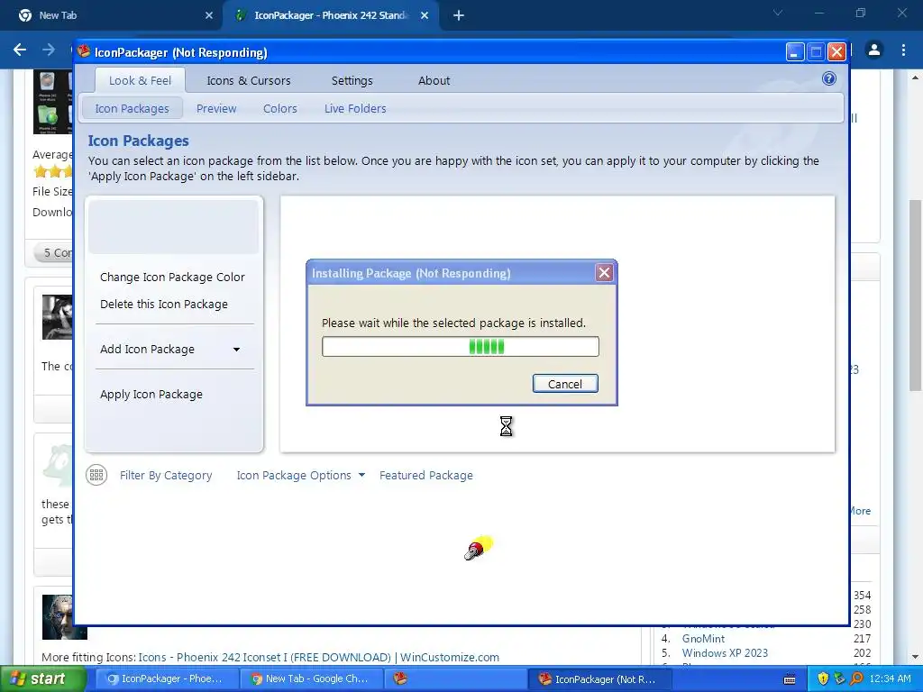Click the Windows start button
This screenshot has height=692, width=923.
(x=43, y=678)
